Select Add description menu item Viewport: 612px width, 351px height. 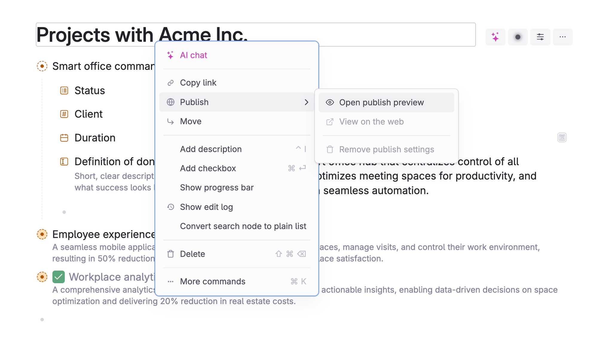pos(236,149)
